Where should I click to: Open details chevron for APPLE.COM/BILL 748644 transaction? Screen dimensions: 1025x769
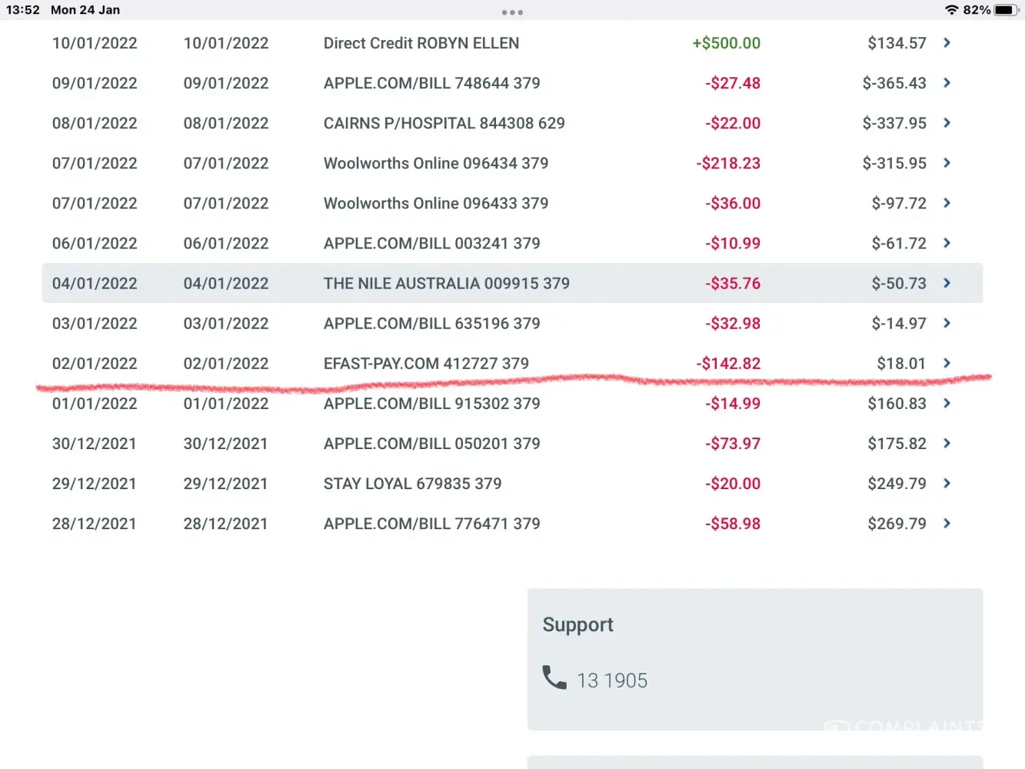(x=947, y=83)
